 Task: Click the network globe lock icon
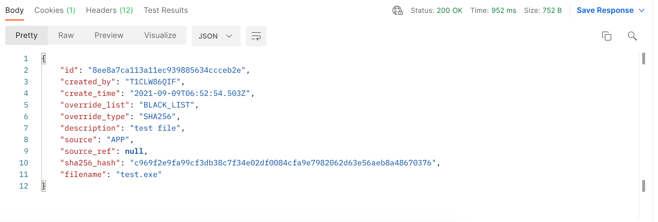398,10
